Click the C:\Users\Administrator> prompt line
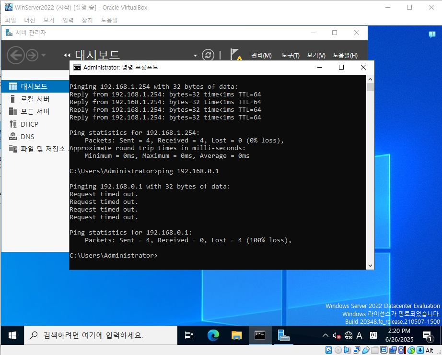This screenshot has width=442, height=355. point(113,255)
